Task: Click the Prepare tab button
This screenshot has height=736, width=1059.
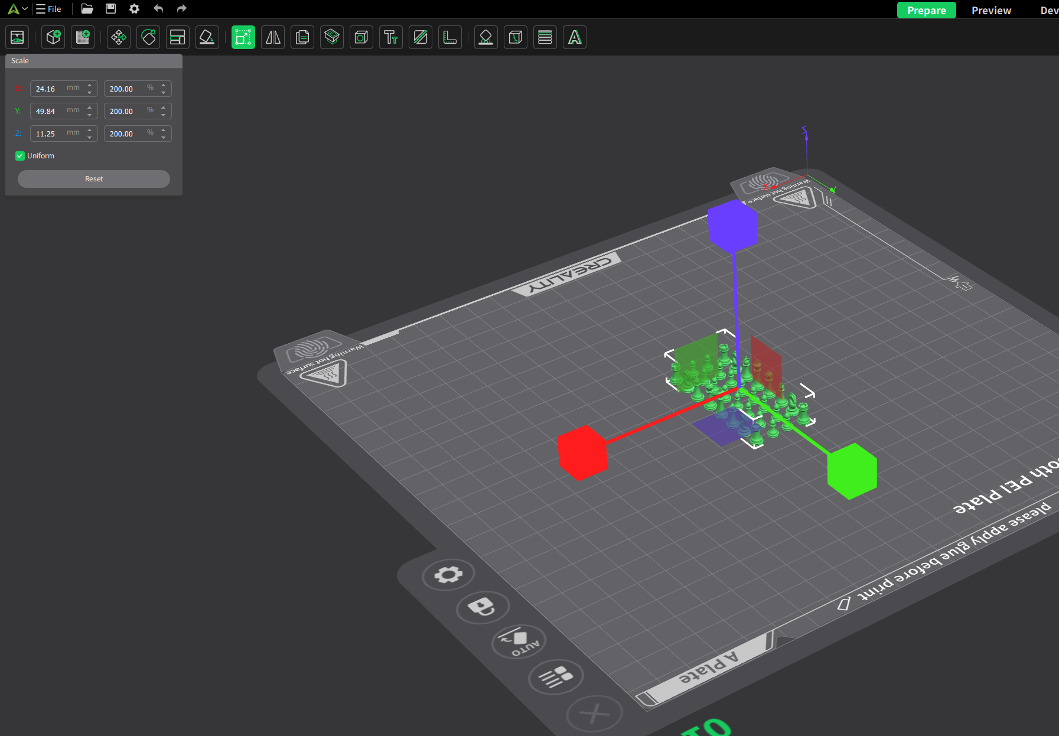Action: (x=926, y=11)
